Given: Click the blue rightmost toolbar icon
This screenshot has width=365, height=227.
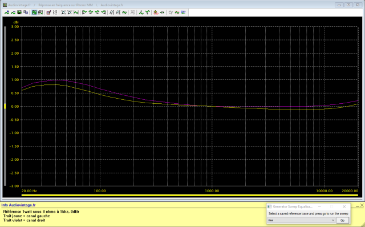Looking at the screenshot, I should pyautogui.click(x=184, y=13).
